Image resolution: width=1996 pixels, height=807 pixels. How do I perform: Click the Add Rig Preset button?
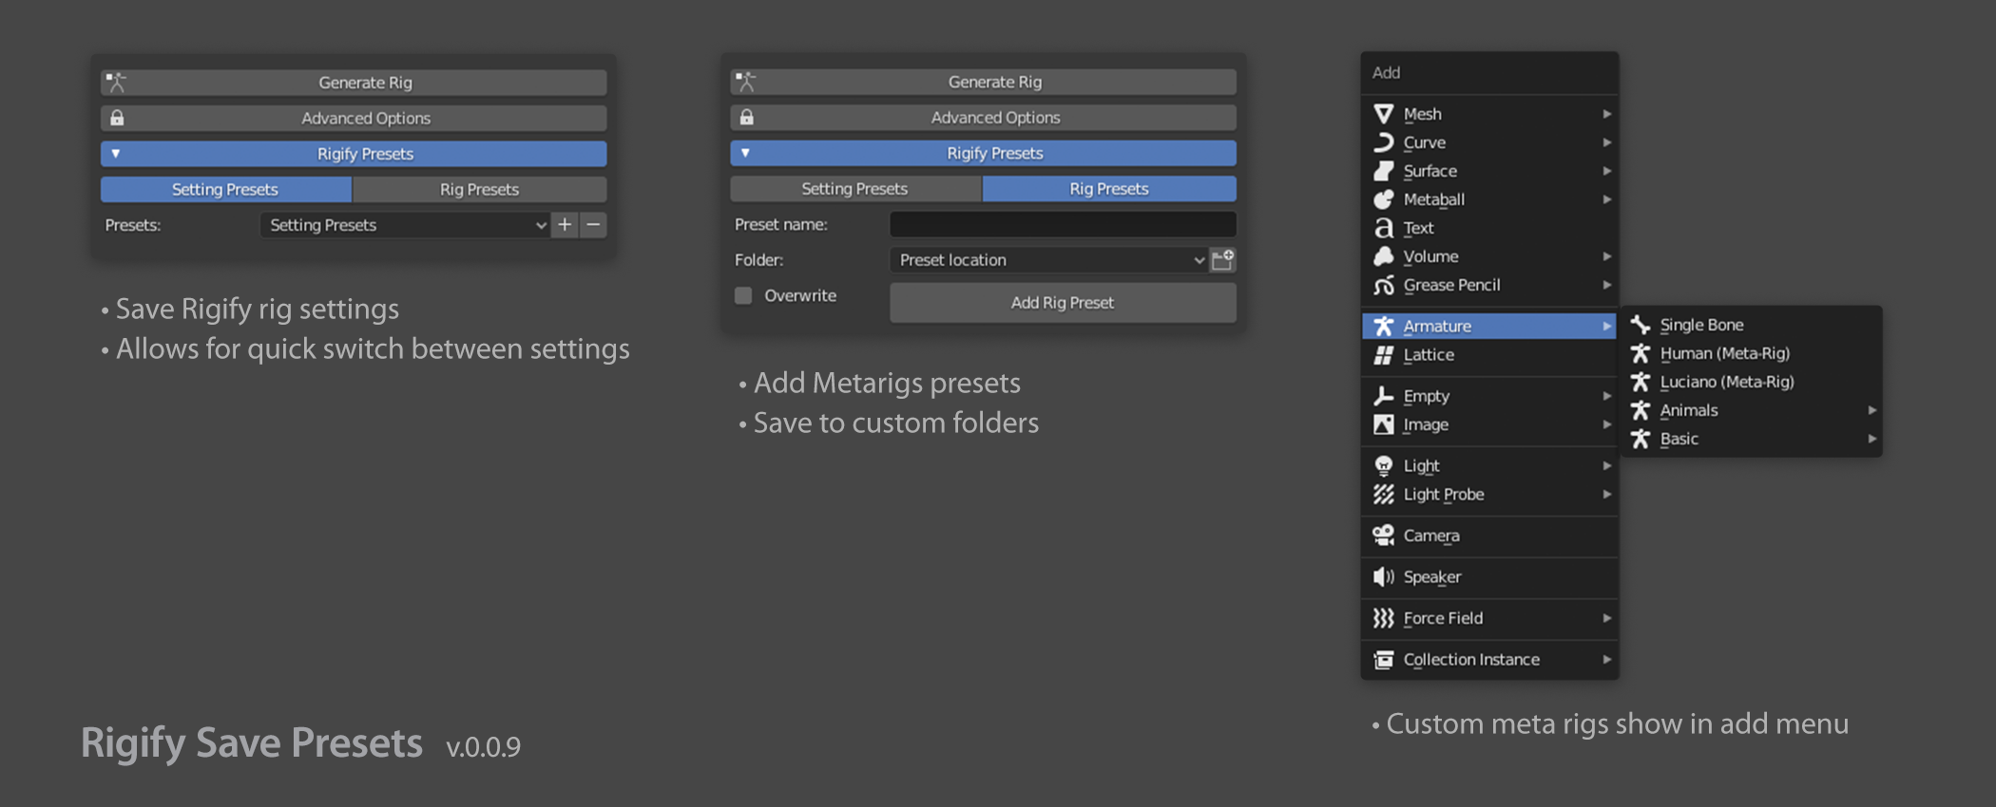(x=1063, y=302)
